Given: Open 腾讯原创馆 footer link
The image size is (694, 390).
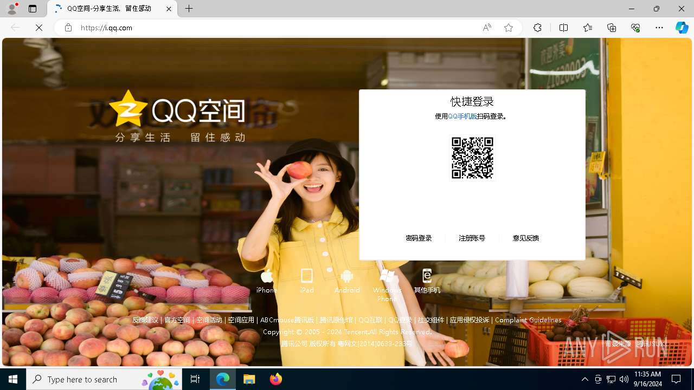Looking at the screenshot, I should (336, 320).
